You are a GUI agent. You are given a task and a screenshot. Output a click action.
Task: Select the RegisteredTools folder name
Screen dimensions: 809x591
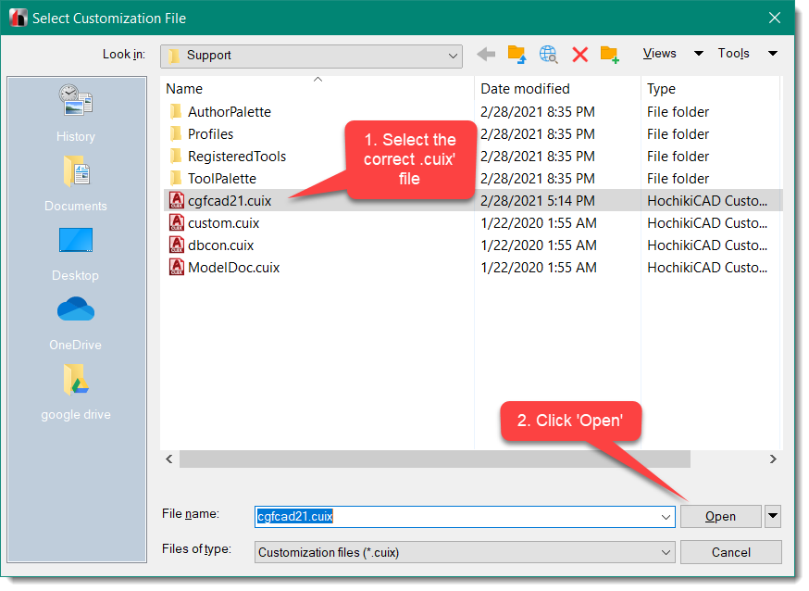coord(237,157)
